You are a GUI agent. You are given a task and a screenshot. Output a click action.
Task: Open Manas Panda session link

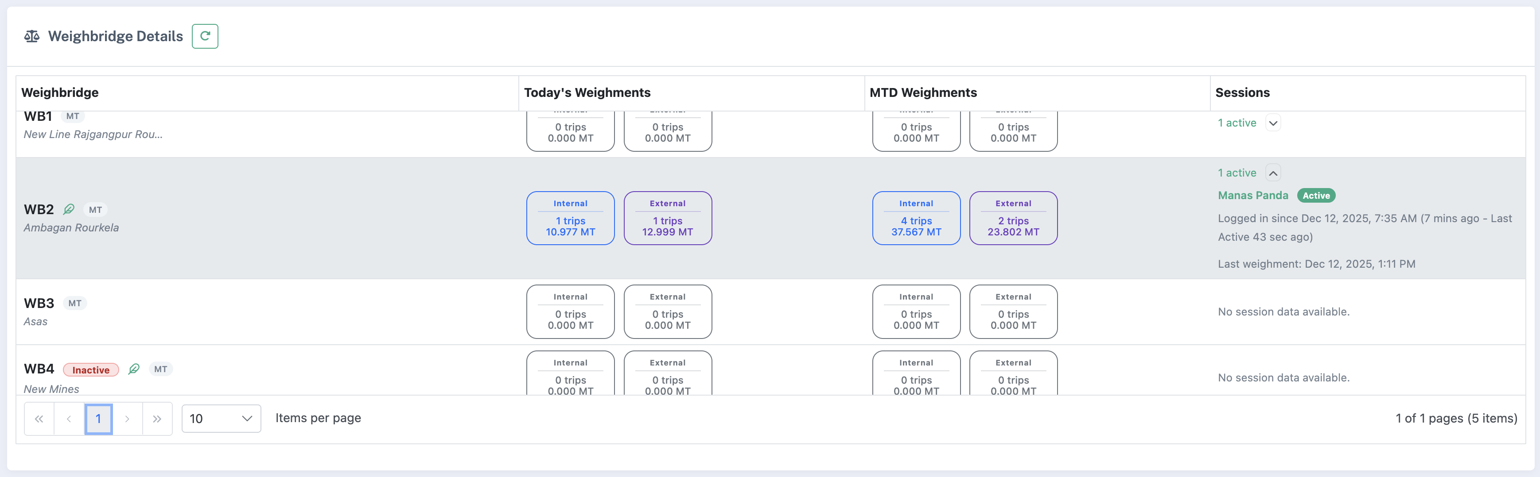coord(1252,195)
